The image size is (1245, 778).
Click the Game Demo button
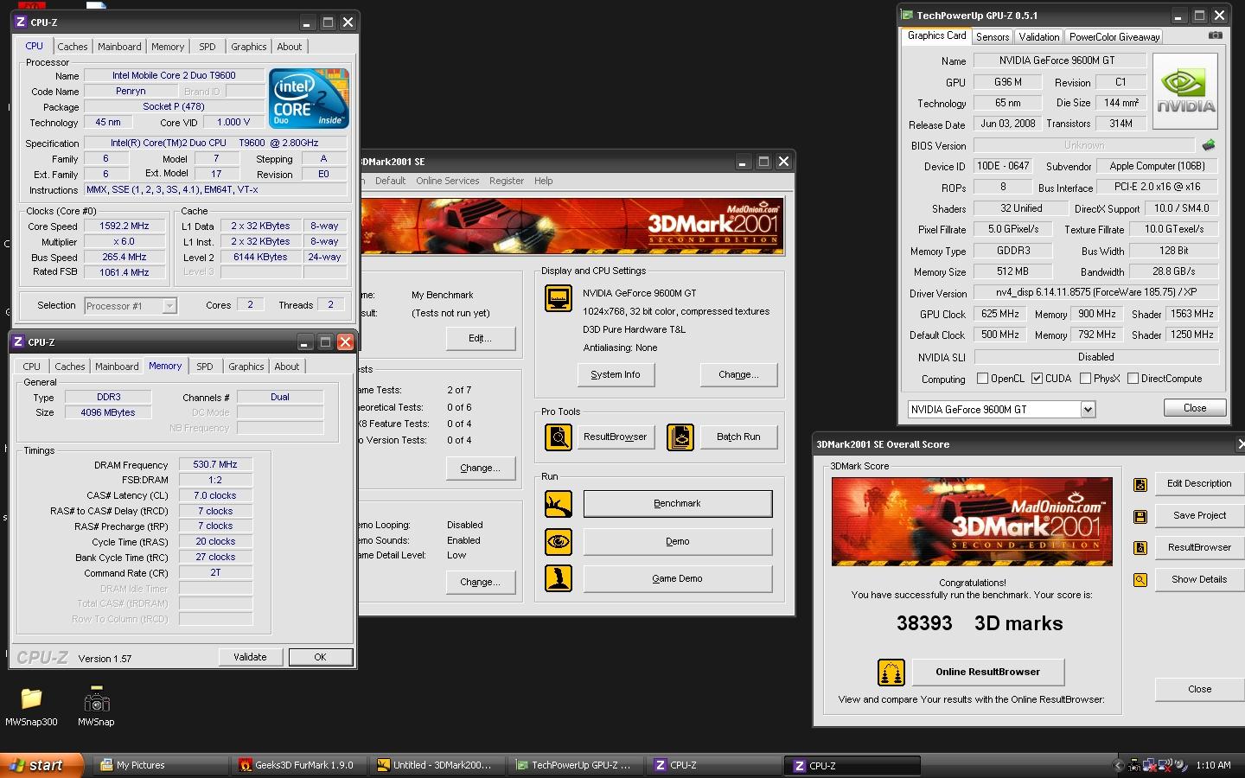[x=678, y=578]
